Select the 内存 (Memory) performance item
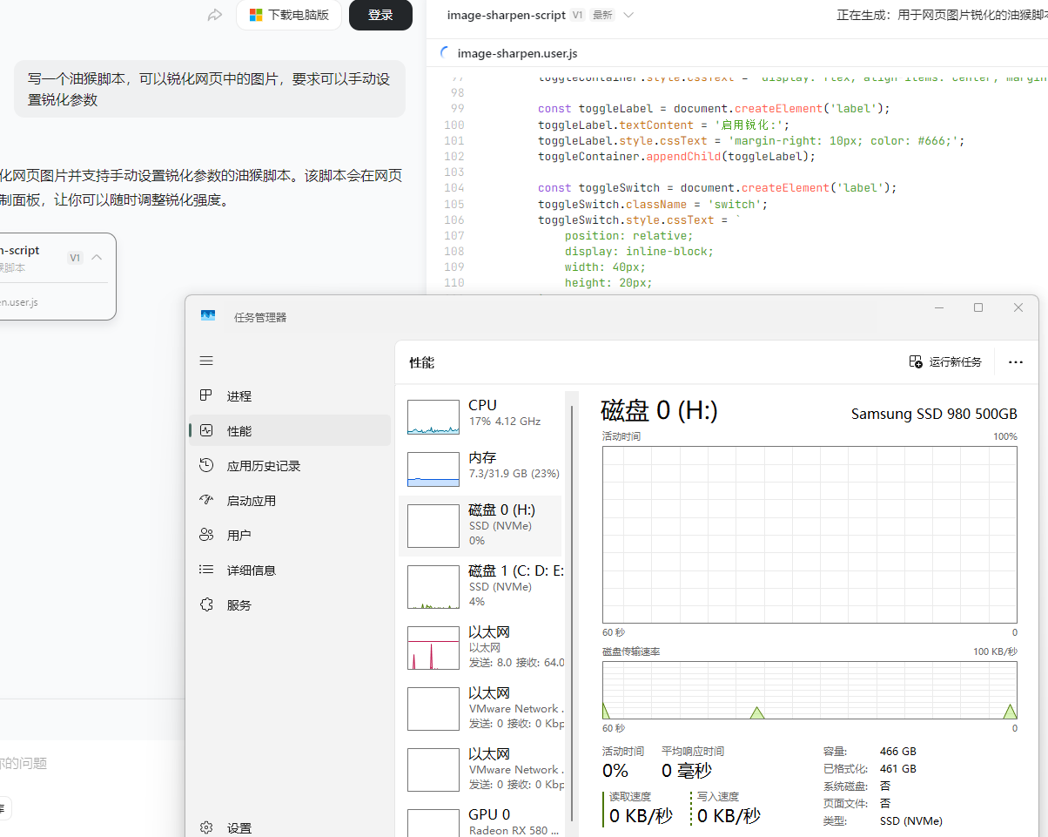The height and width of the screenshot is (837, 1048). coord(480,468)
